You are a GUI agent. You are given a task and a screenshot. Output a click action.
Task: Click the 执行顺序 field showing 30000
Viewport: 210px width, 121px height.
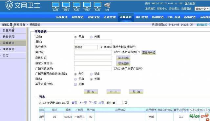click(86, 47)
